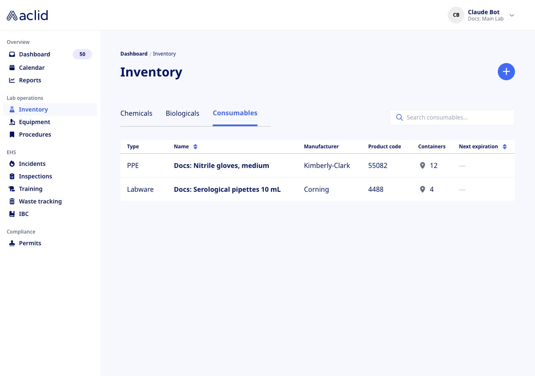Click the aclid logo

click(27, 15)
